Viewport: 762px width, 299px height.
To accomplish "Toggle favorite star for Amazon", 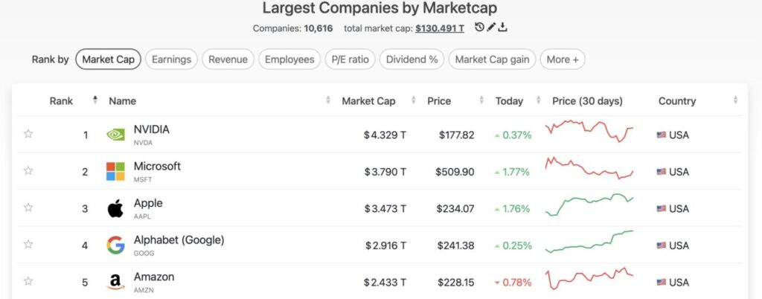I will click(28, 281).
